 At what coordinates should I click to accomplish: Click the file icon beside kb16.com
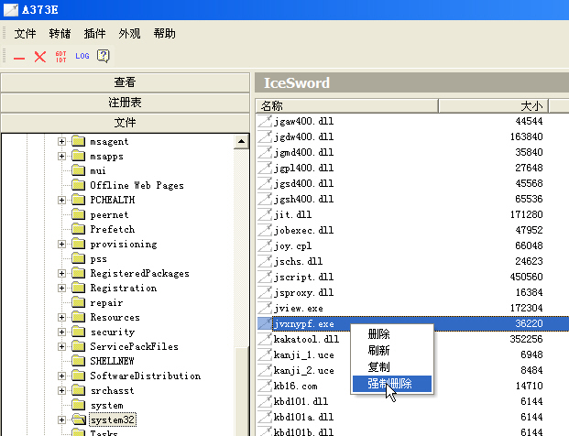[x=265, y=386]
